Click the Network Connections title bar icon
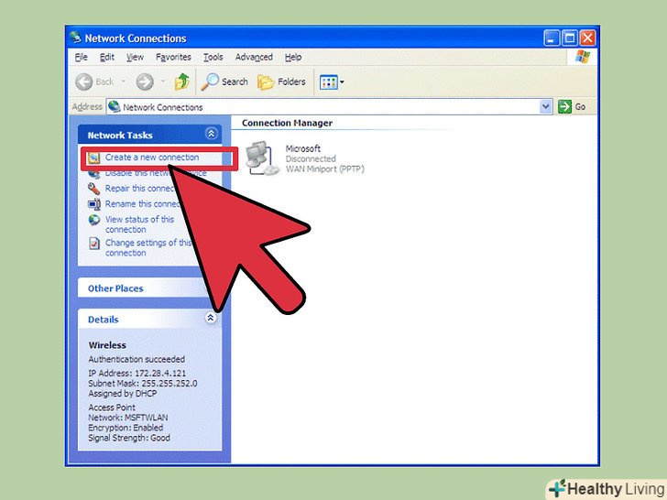667x500 pixels. [x=76, y=37]
